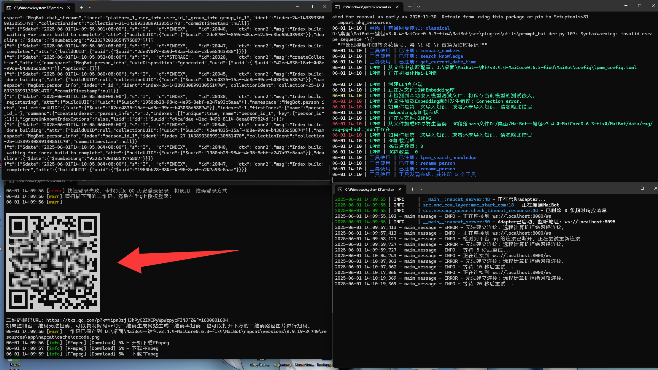This screenshot has width=658, height=370.
Task: Minimize the top-right cmd window
Action: click(x=626, y=6)
